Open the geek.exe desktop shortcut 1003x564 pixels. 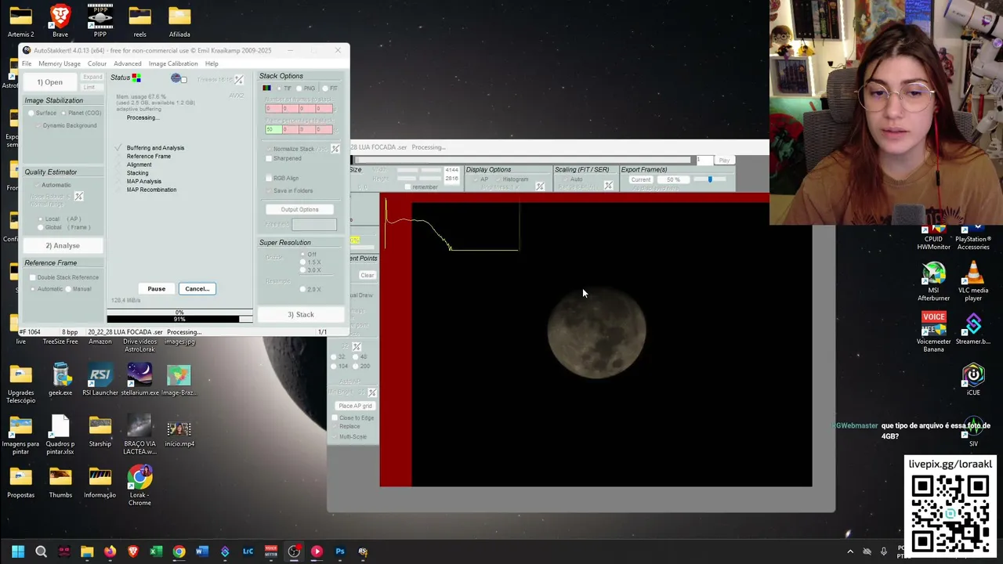click(x=60, y=380)
